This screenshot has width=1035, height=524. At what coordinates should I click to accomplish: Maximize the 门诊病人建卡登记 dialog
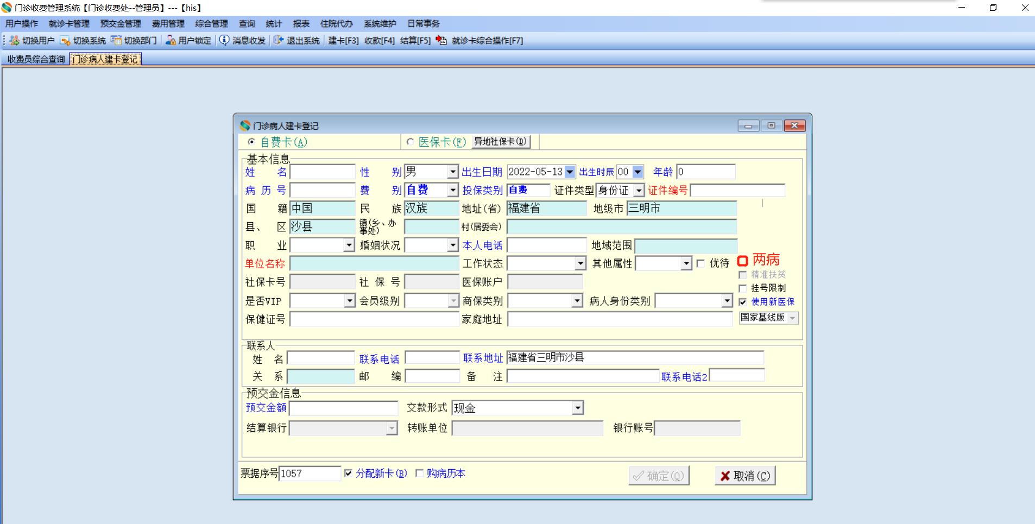tap(771, 126)
